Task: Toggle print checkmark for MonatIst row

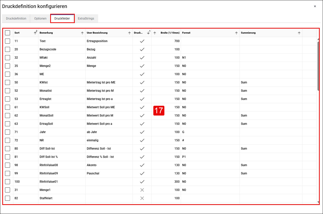Action: click(x=142, y=91)
